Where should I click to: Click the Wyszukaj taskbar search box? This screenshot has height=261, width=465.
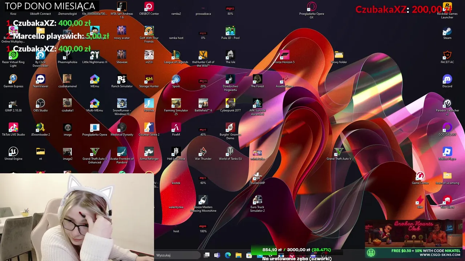click(x=177, y=255)
